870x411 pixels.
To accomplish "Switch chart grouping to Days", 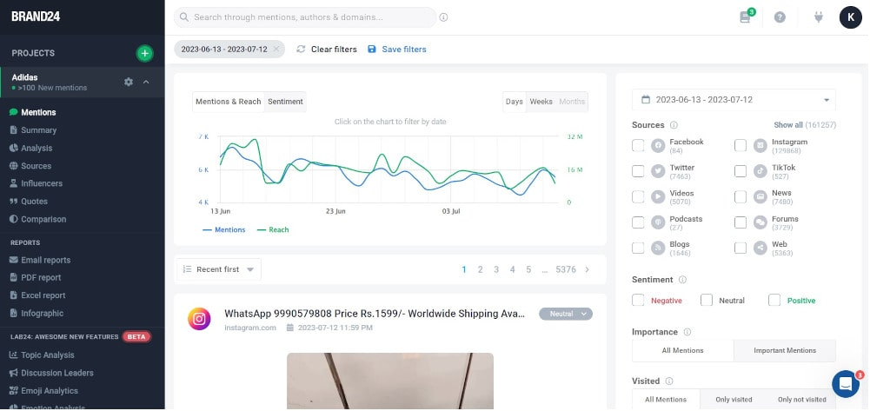I will click(x=515, y=102).
